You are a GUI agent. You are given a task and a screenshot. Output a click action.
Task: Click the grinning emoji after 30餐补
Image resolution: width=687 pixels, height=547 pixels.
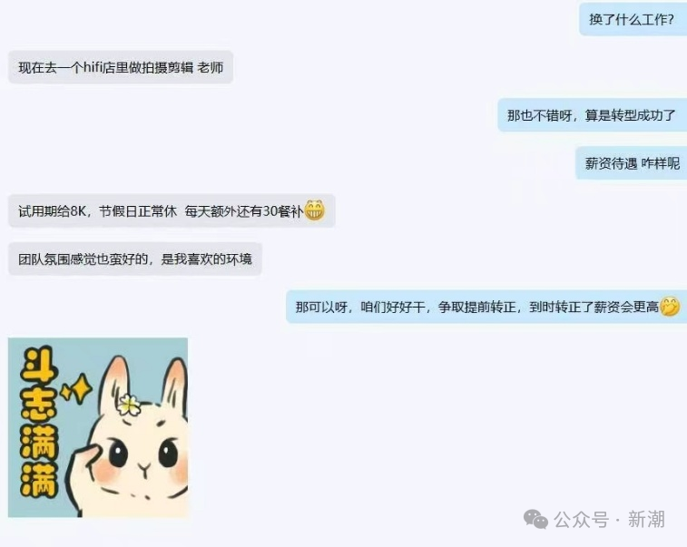pyautogui.click(x=315, y=210)
